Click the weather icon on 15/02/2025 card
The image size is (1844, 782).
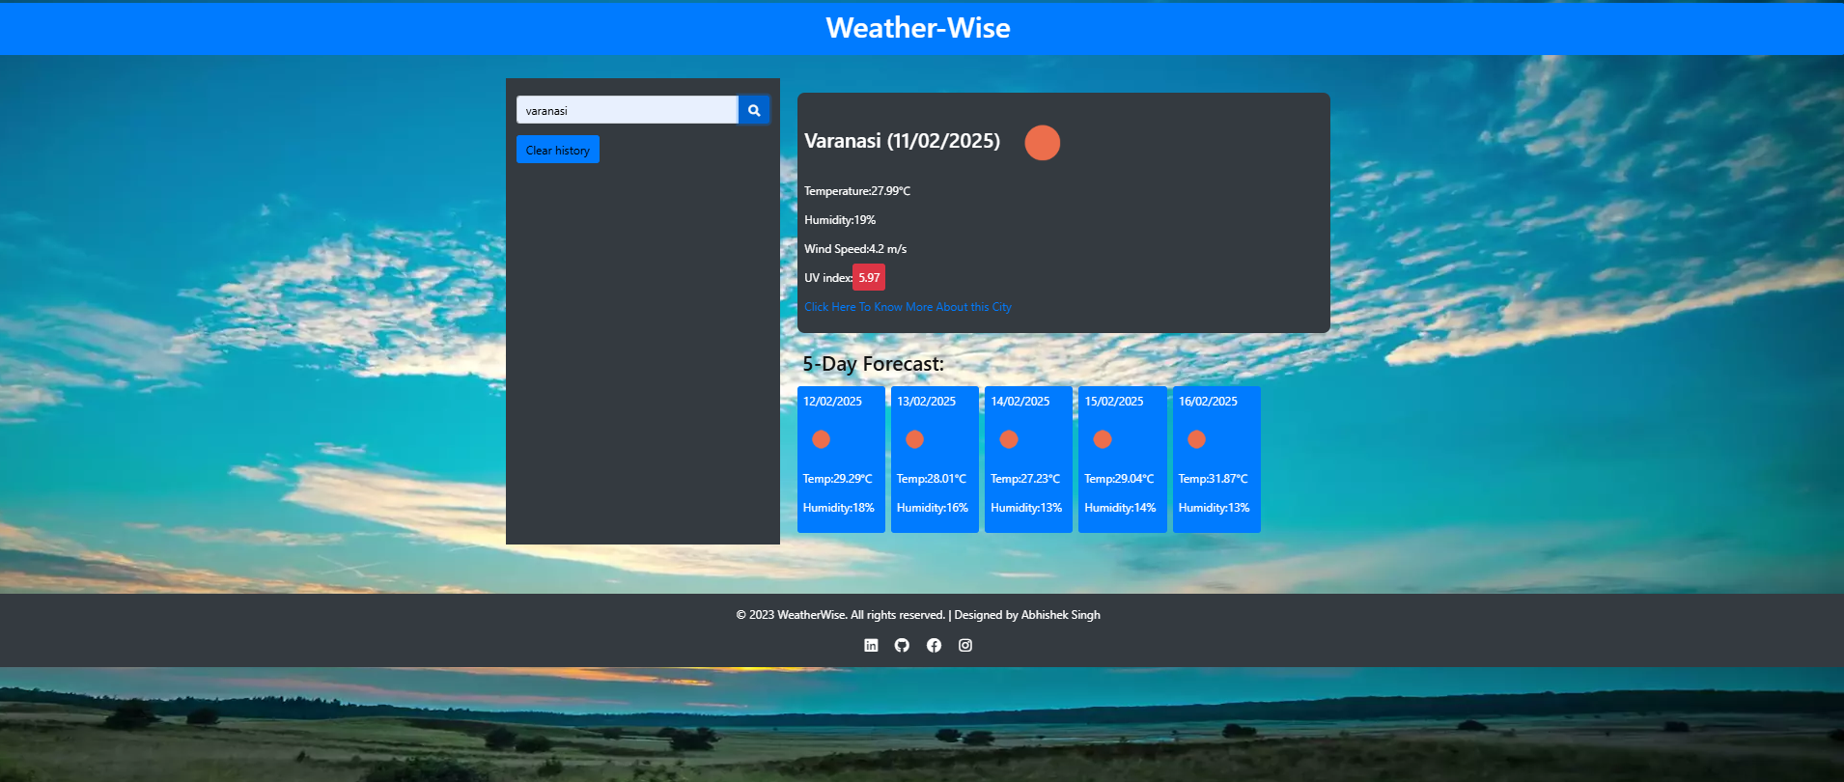point(1102,439)
